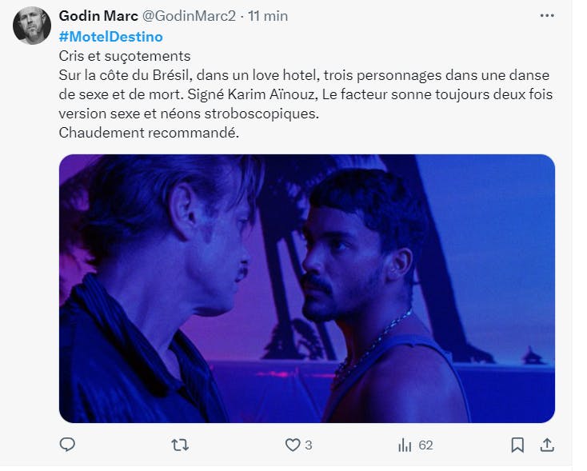Open view analytics bar chart icon
587x471 pixels.
point(405,445)
